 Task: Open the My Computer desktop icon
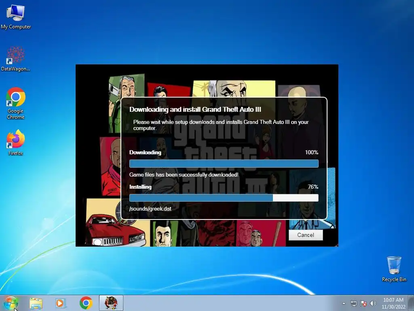[16, 17]
